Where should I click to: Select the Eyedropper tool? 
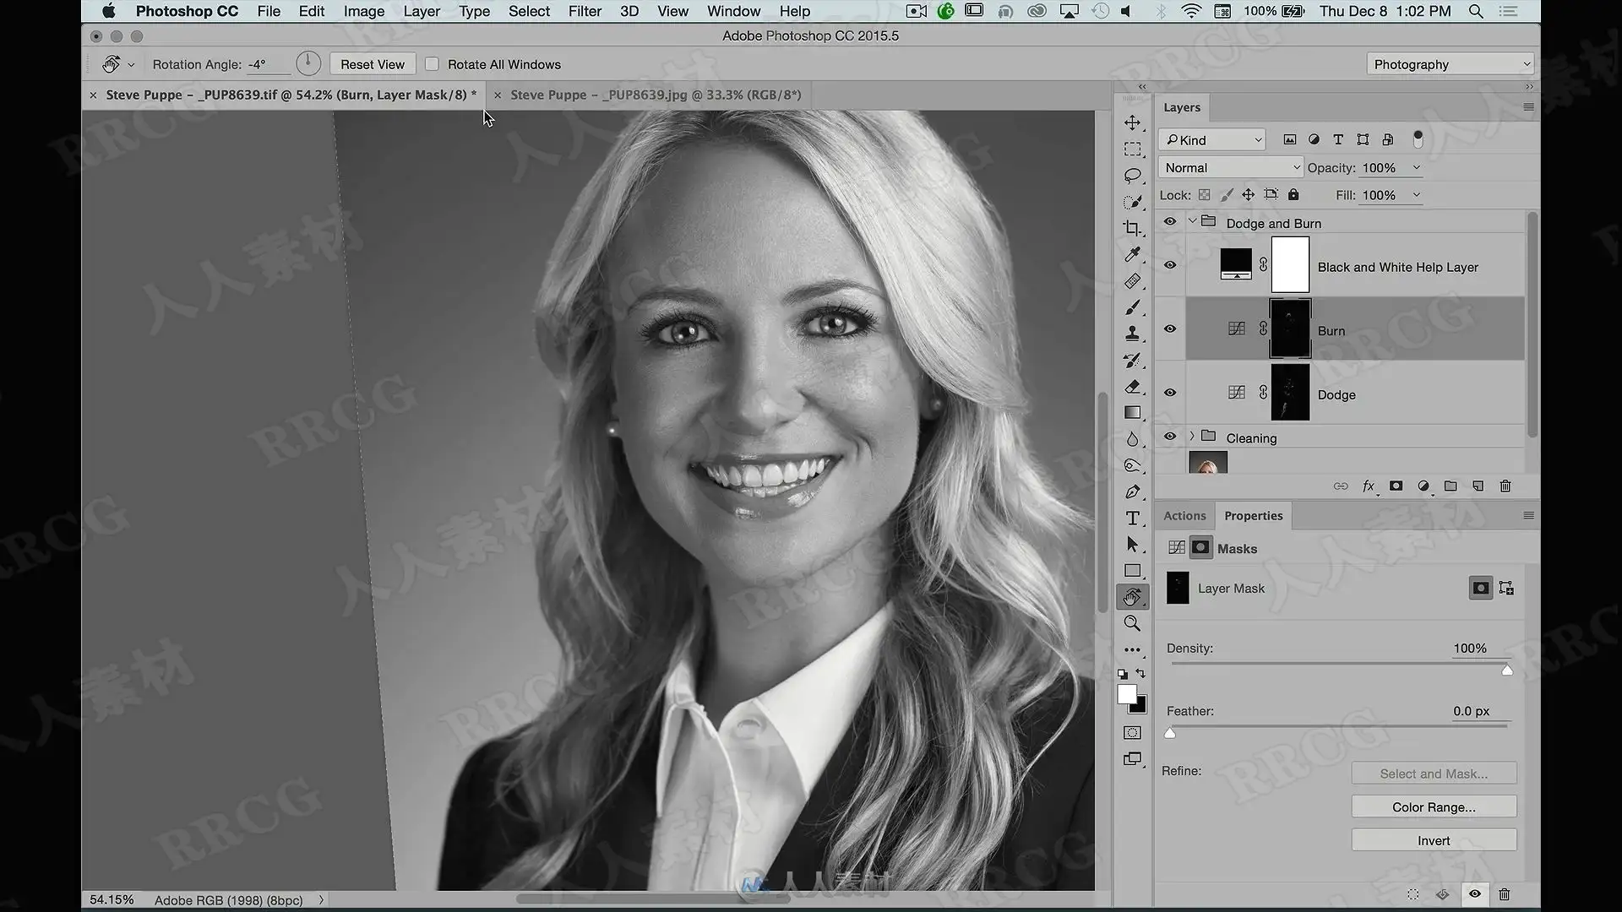point(1132,254)
